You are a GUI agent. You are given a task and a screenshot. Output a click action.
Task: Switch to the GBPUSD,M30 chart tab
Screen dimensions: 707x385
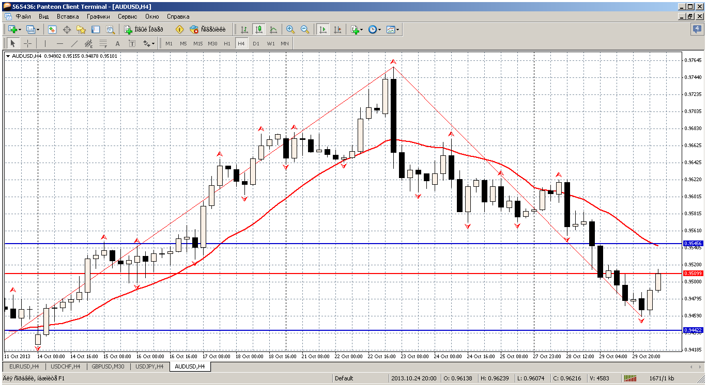[108, 366]
